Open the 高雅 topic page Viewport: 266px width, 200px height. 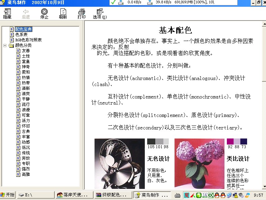click(26, 174)
